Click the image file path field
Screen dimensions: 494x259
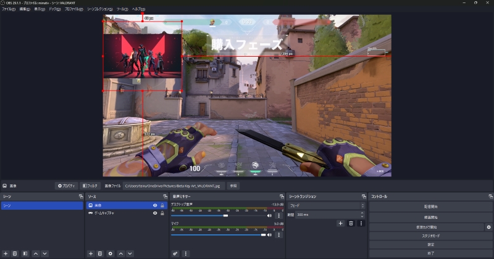click(x=174, y=186)
